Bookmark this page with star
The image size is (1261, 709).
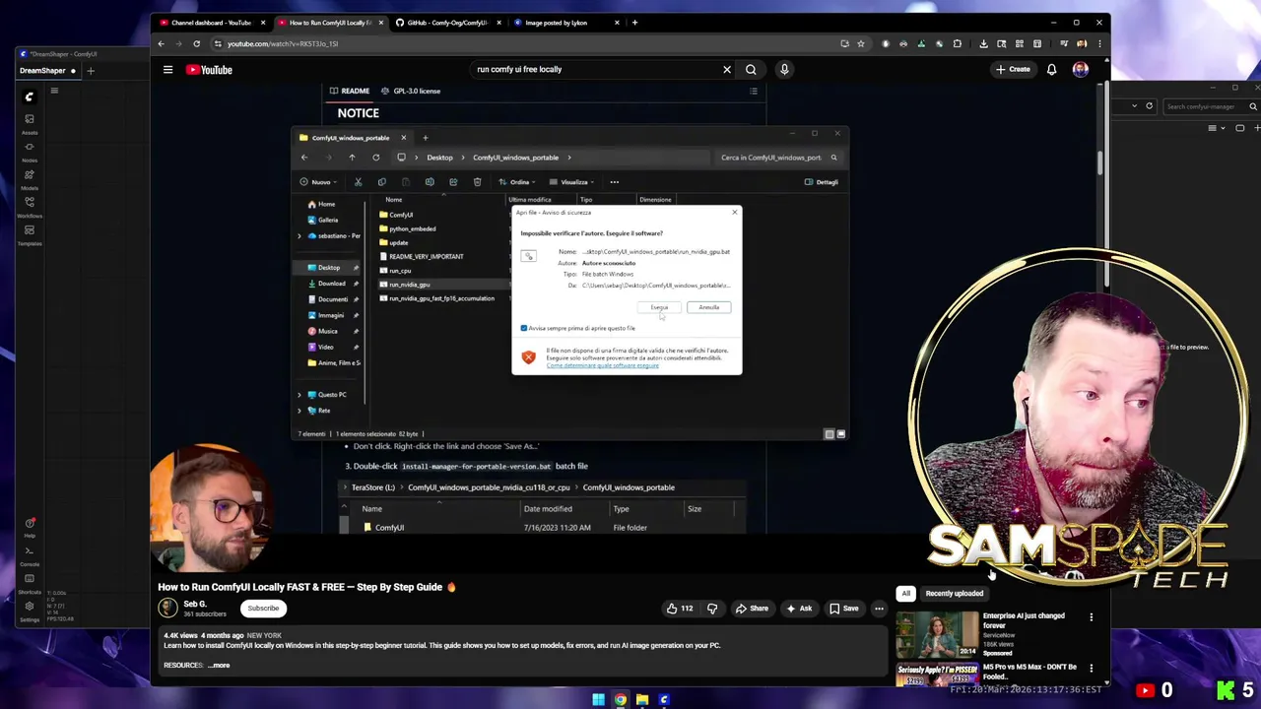coord(860,43)
